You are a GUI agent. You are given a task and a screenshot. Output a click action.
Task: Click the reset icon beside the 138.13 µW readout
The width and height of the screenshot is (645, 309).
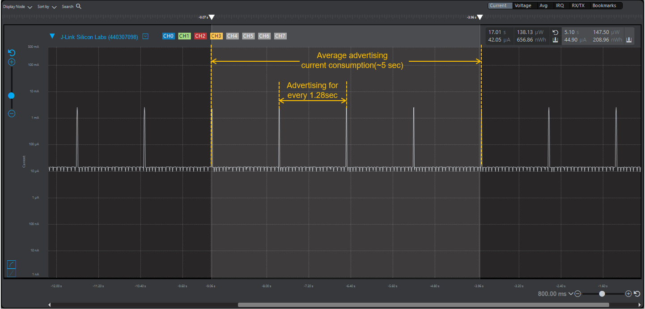[555, 32]
